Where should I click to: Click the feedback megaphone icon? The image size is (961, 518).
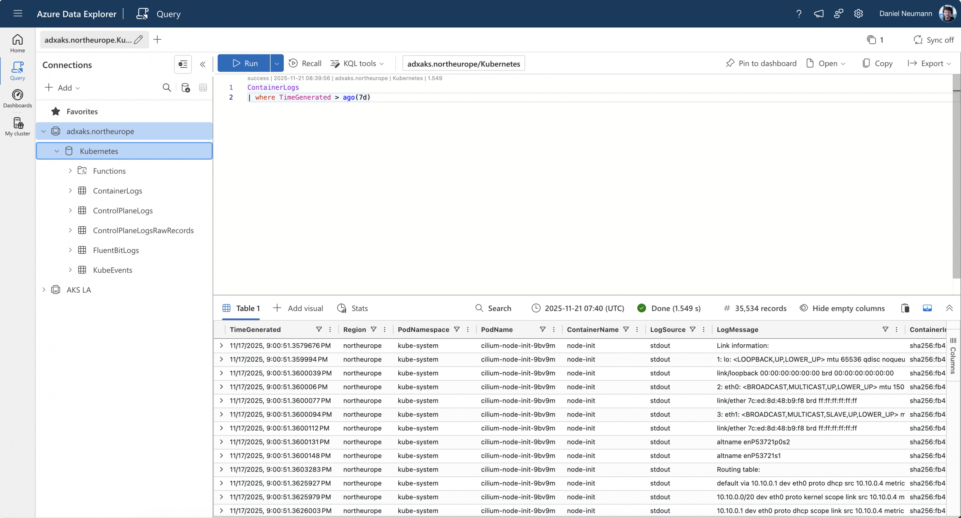pos(819,14)
